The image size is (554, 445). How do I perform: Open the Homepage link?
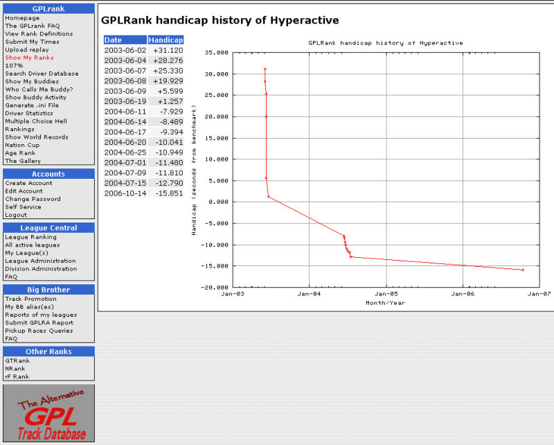point(22,18)
